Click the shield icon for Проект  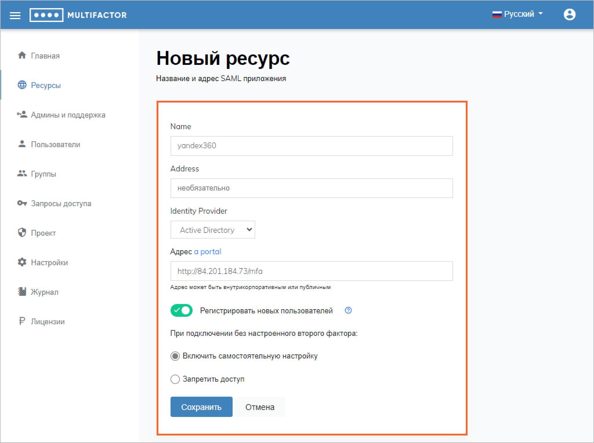coord(22,233)
